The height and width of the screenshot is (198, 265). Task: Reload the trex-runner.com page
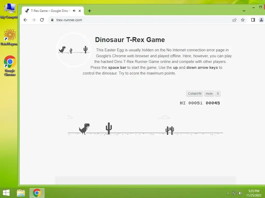coord(42,20)
